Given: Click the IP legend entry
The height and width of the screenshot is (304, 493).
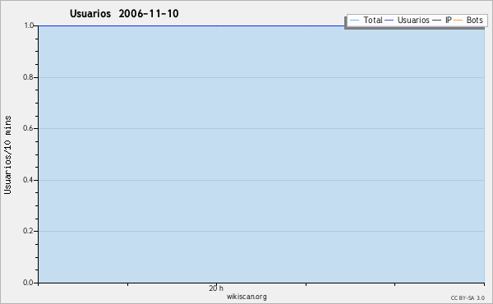Looking at the screenshot, I should pos(442,20).
